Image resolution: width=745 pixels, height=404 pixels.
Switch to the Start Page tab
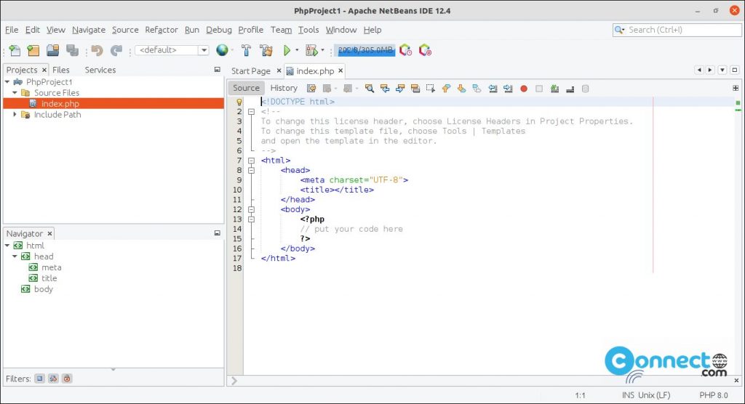[250, 71]
